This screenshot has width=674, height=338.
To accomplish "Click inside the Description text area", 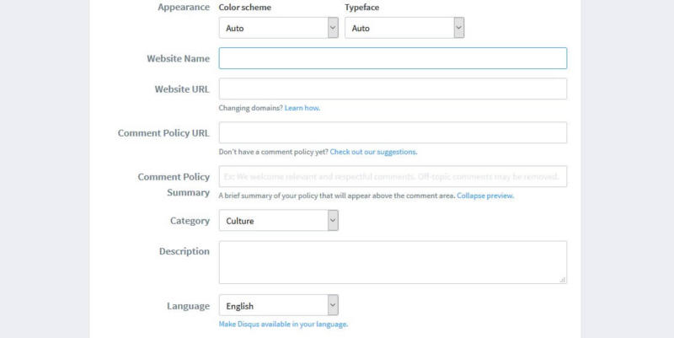I will [x=393, y=262].
